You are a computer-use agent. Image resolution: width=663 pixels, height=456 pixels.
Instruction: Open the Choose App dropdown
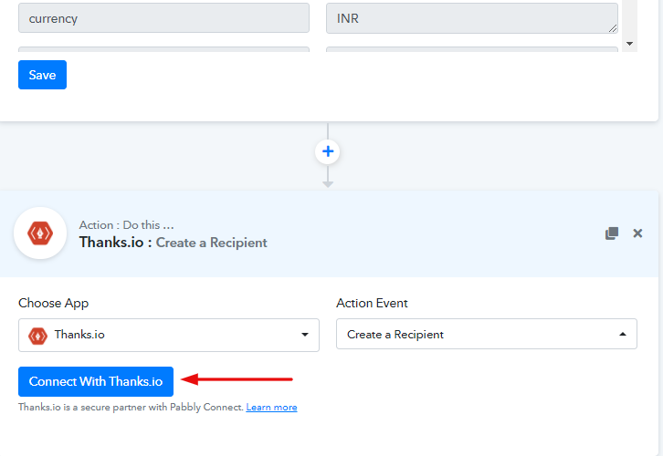[169, 335]
